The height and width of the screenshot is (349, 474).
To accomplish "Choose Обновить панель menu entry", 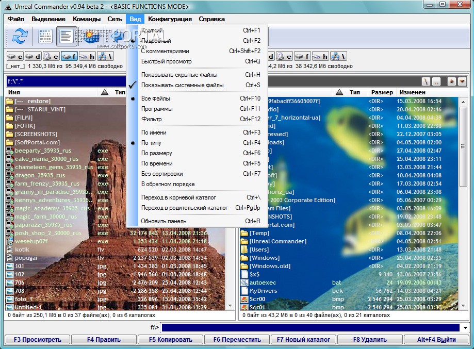I will coord(197,221).
